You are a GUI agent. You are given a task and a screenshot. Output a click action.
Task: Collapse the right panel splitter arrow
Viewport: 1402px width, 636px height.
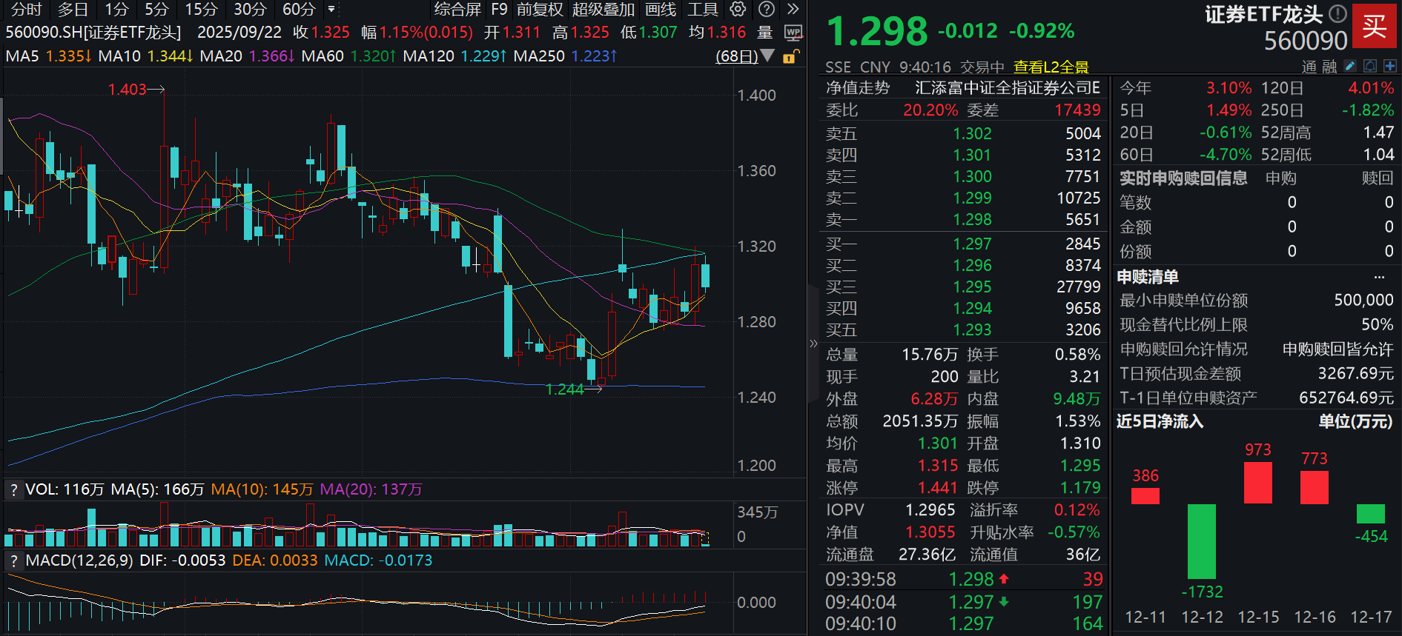813,343
